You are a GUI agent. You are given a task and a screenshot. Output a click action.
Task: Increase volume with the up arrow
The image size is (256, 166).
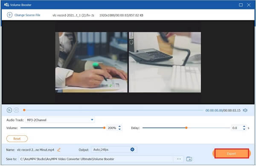pos(119,126)
